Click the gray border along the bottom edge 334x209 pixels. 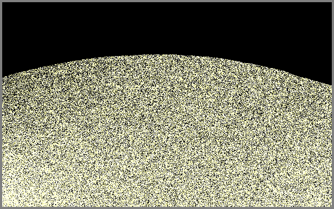tap(167, 208)
